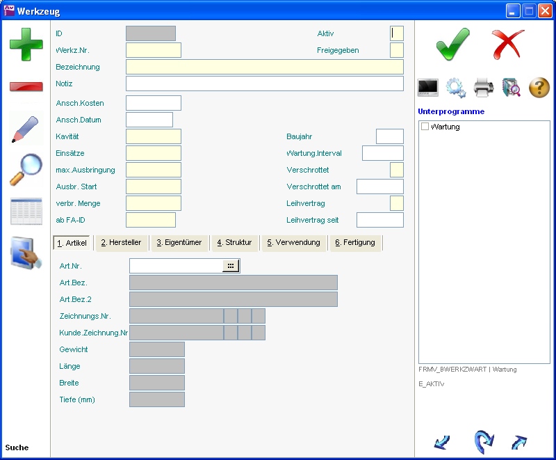Confirm with the green checkmark icon

(452, 45)
